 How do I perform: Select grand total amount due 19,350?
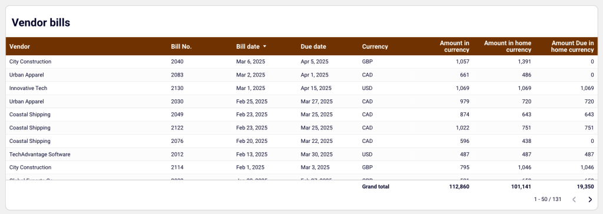click(585, 187)
